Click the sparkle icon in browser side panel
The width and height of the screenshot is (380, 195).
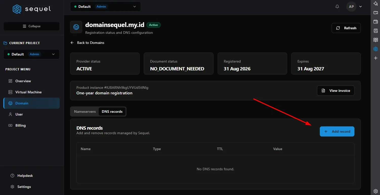coord(375,3)
